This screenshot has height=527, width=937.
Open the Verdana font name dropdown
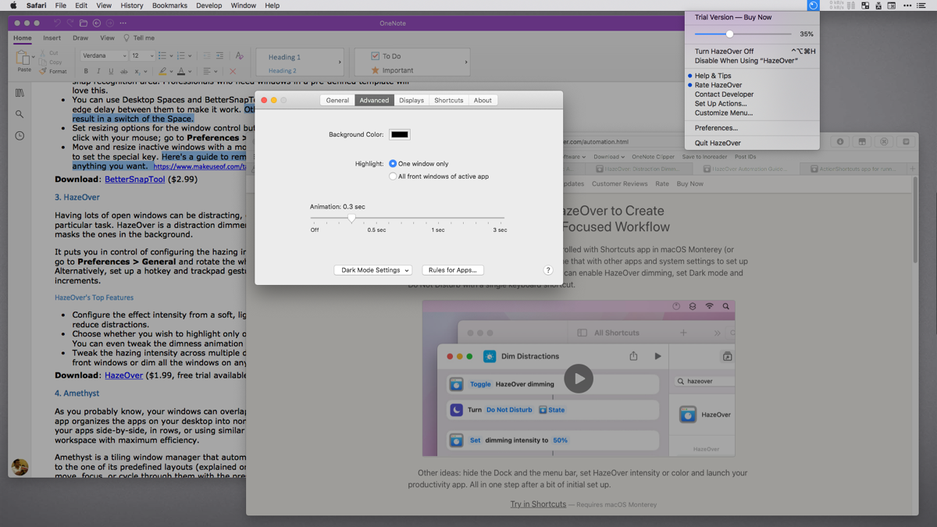pos(104,56)
